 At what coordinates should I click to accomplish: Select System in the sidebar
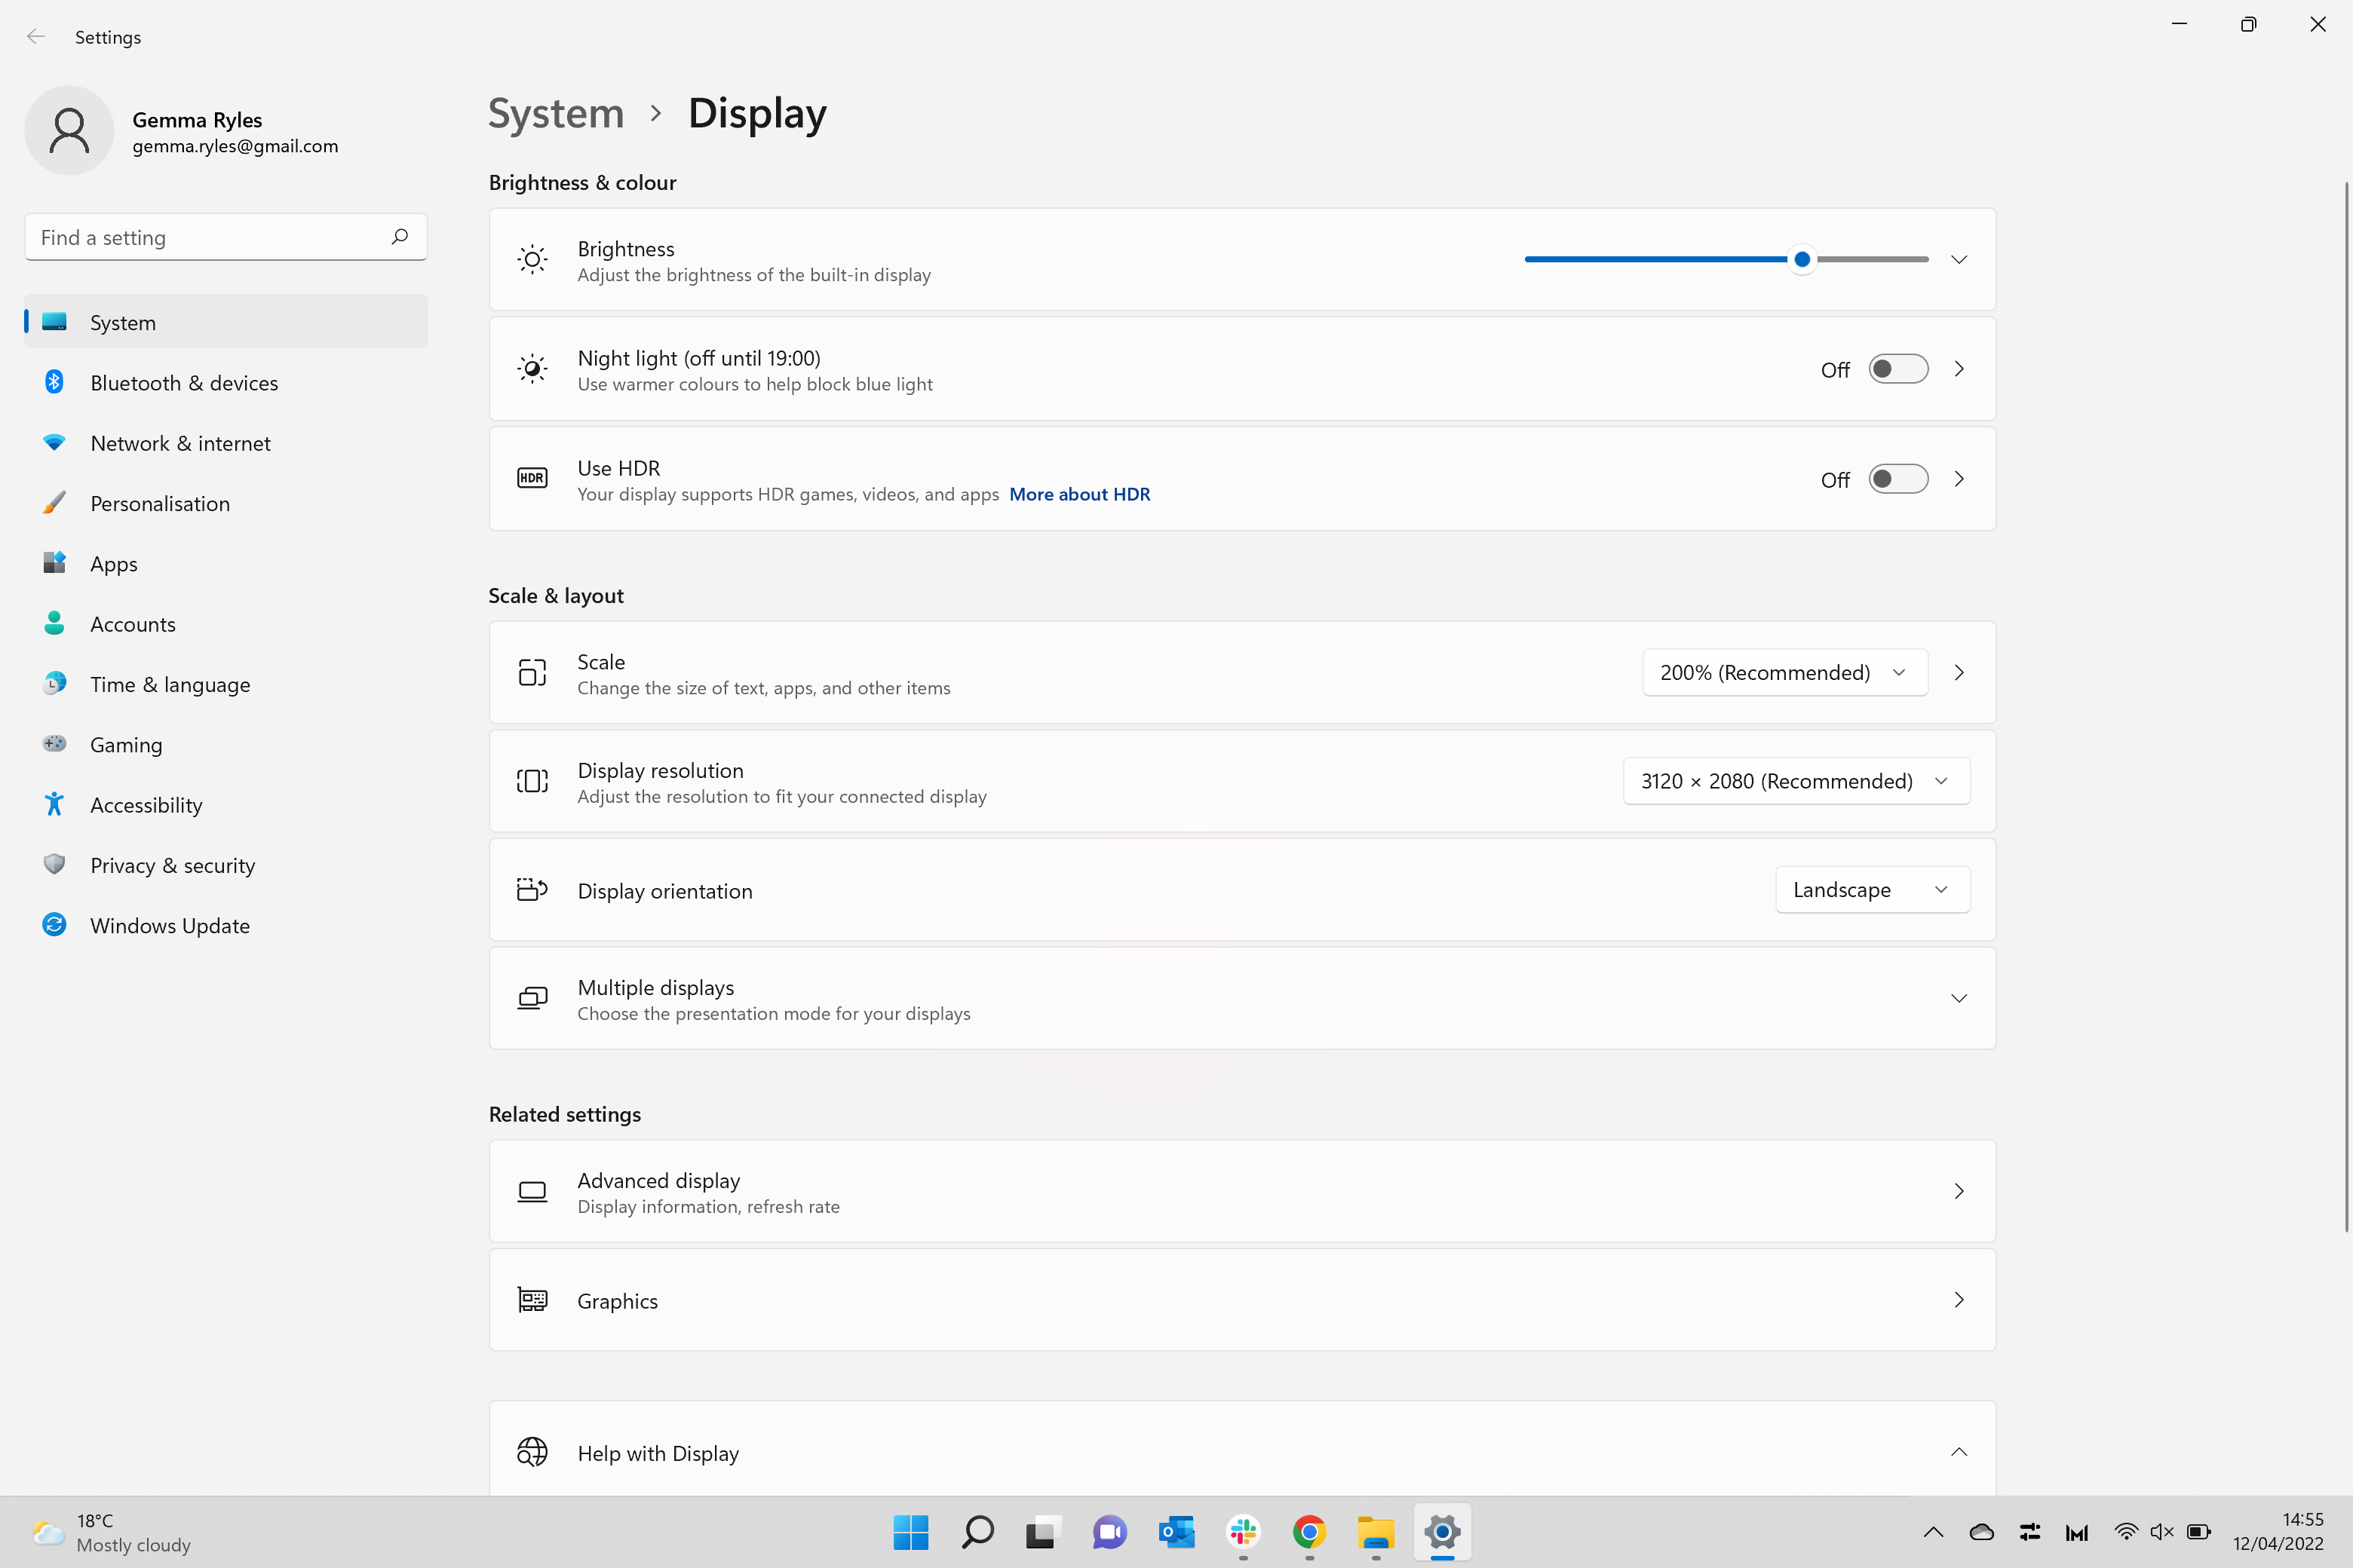(226, 322)
